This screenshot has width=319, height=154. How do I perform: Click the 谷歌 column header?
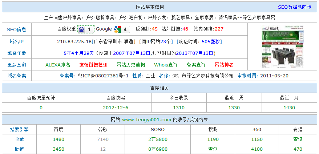pyautogui.click(x=103, y=129)
